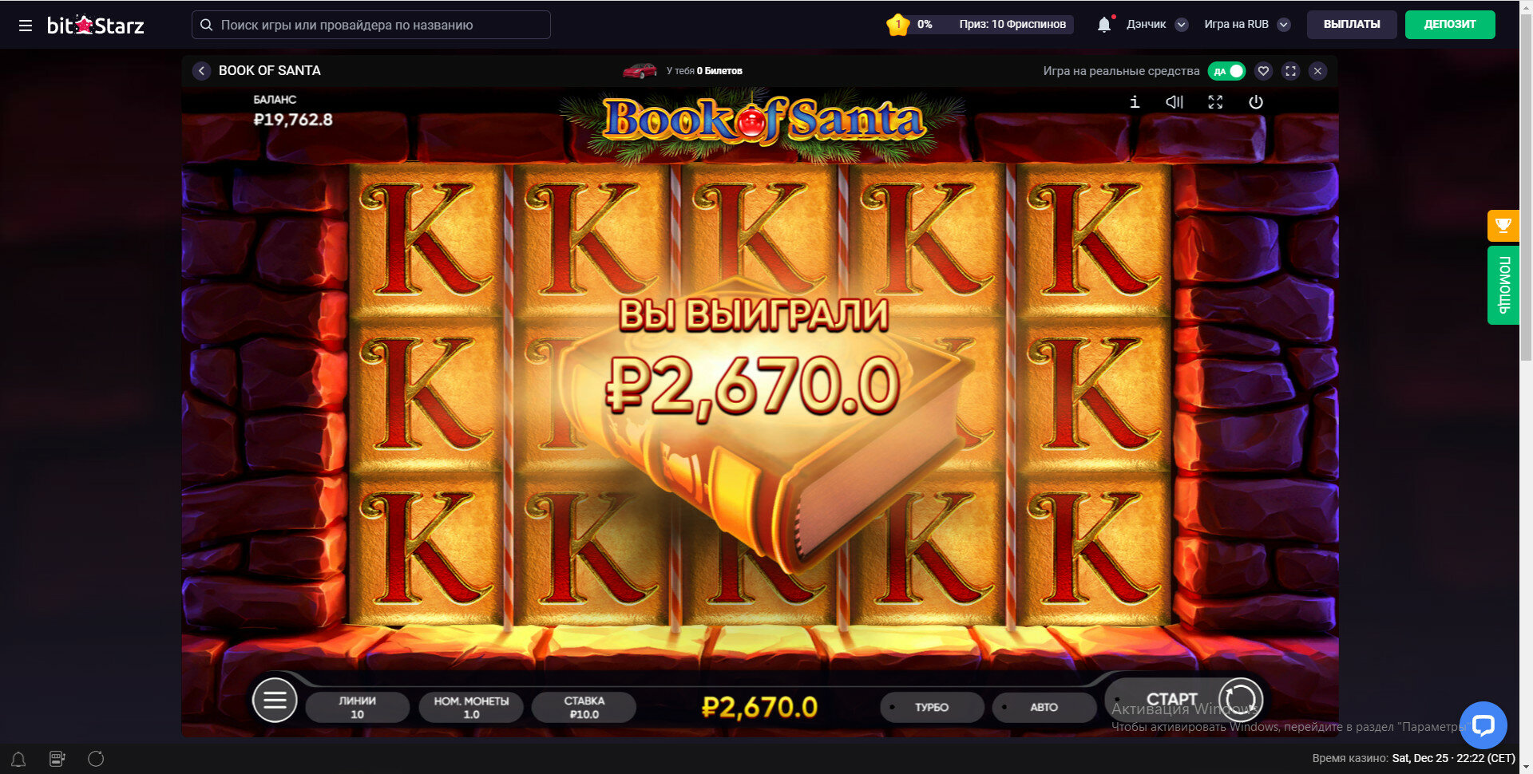Click the game search field
The height and width of the screenshot is (774, 1533).
coord(371,25)
